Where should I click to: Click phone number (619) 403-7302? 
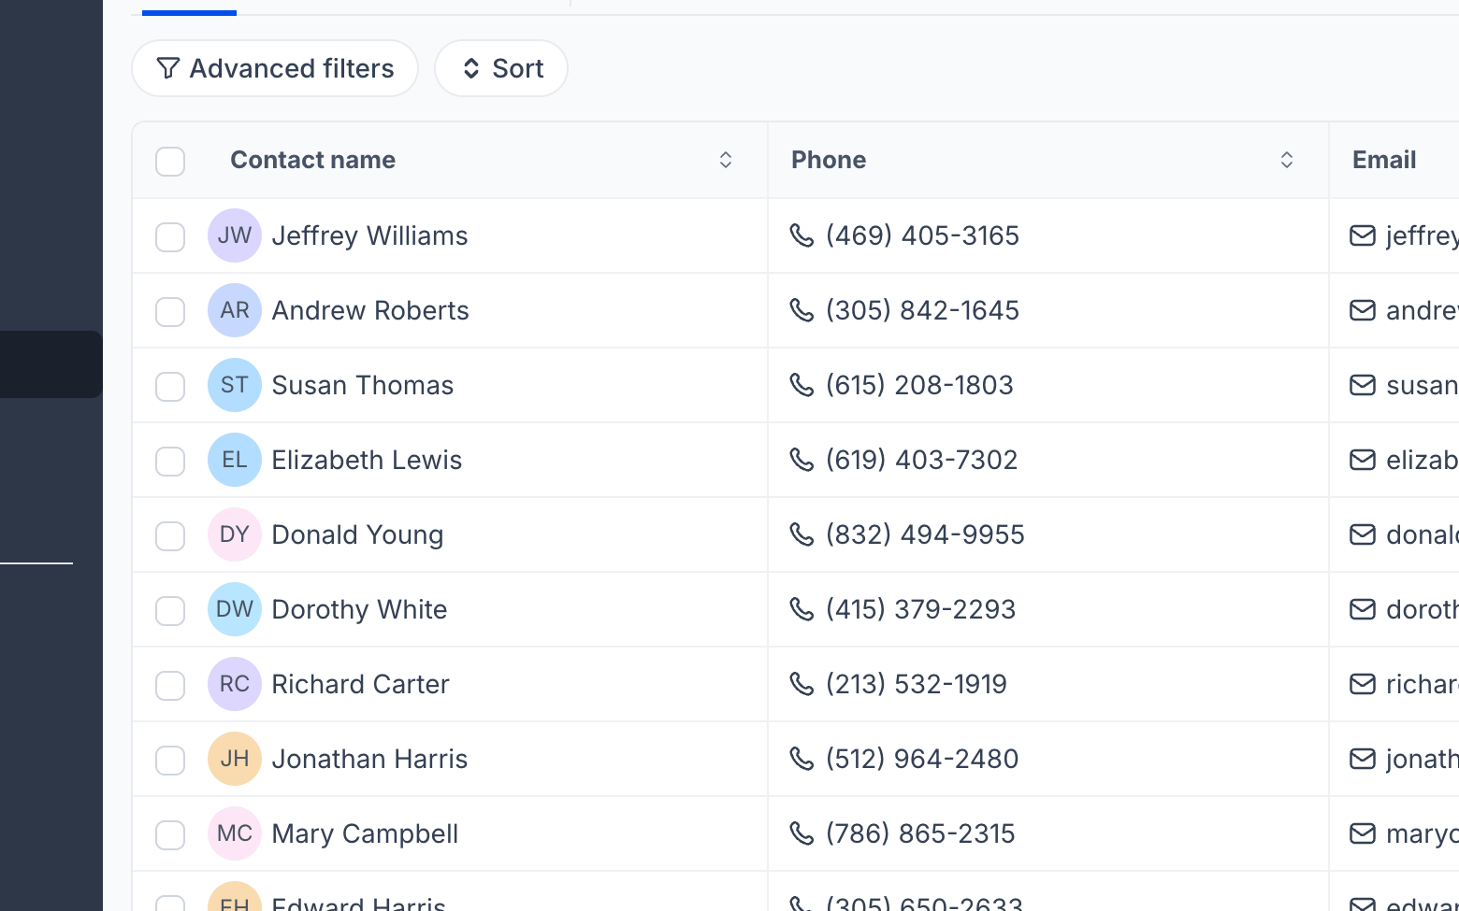[x=921, y=460]
